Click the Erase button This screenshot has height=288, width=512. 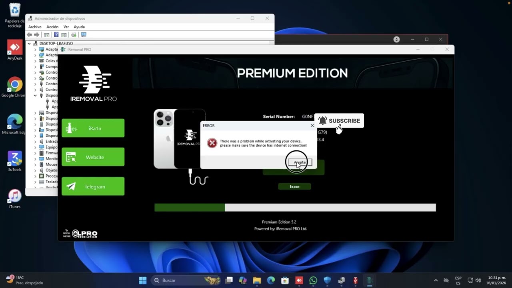tap(294, 186)
